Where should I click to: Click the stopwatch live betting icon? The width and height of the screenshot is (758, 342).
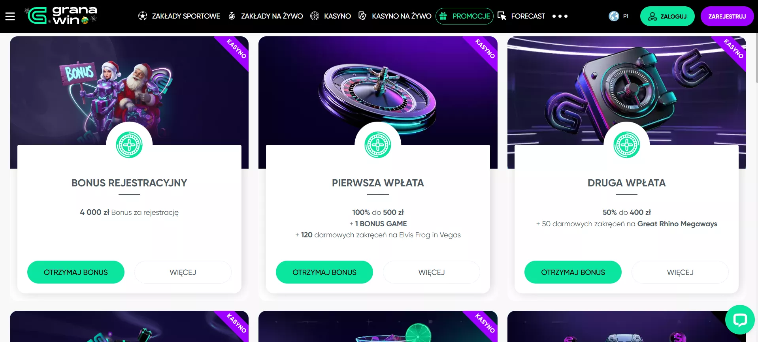(232, 16)
